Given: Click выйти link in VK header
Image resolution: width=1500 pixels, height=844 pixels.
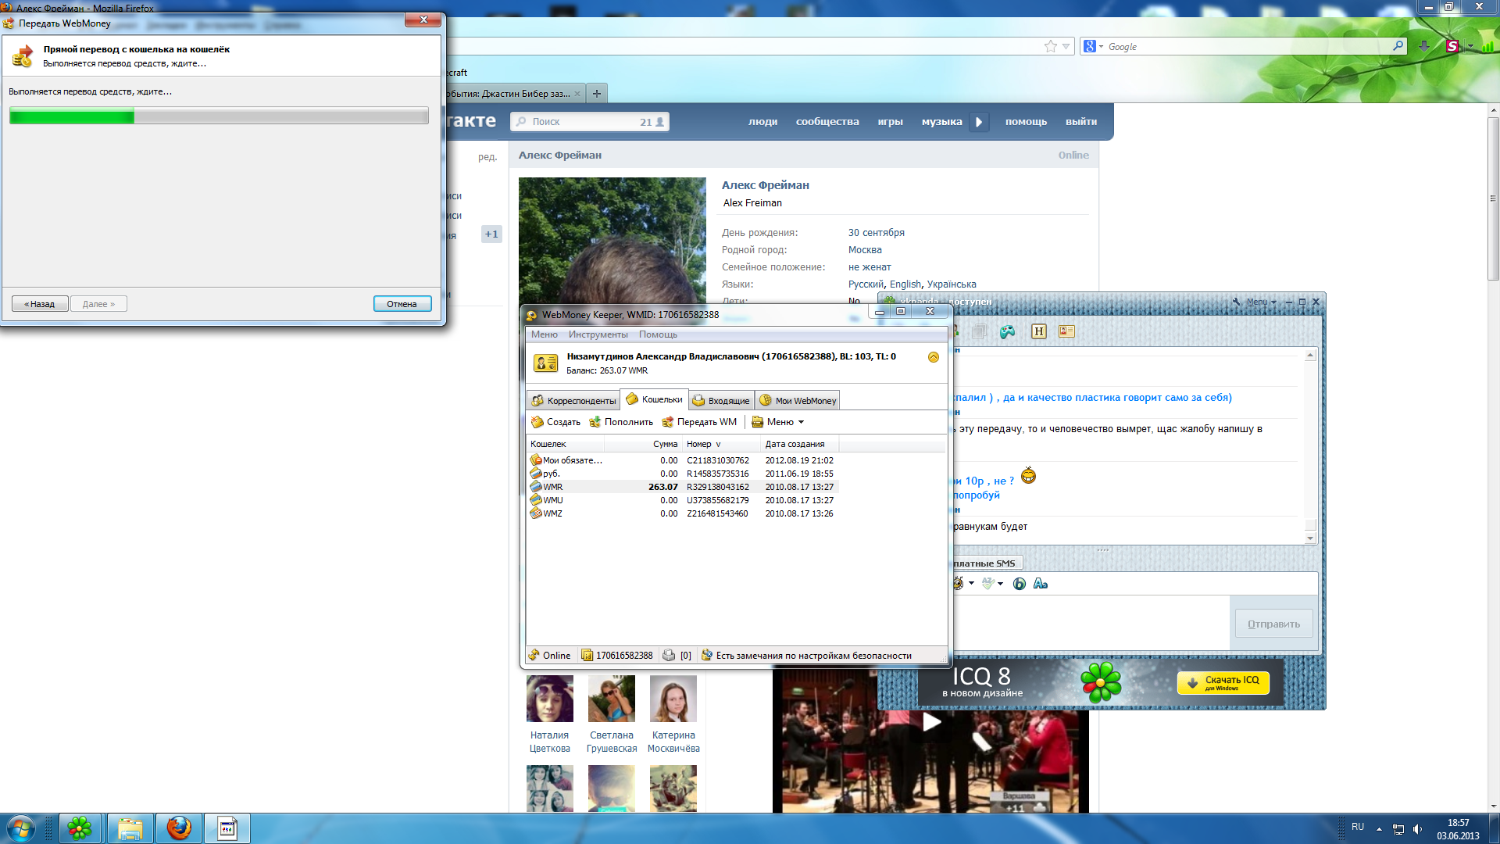Looking at the screenshot, I should tap(1081, 122).
